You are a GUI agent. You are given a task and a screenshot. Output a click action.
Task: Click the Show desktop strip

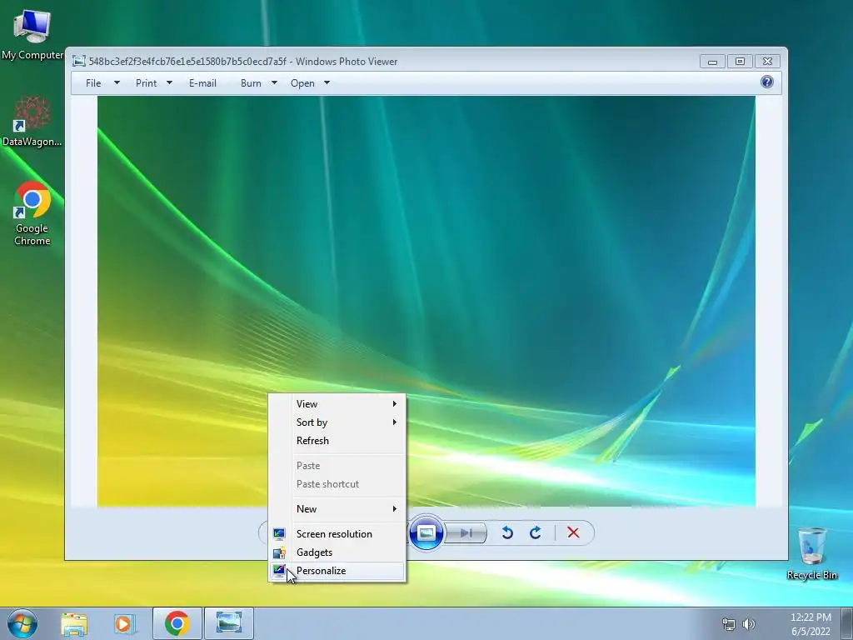[x=847, y=623]
